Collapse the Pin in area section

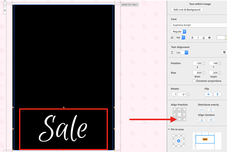169,129
